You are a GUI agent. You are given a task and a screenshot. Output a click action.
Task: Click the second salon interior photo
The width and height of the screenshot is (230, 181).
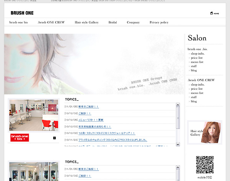(x=34, y=171)
